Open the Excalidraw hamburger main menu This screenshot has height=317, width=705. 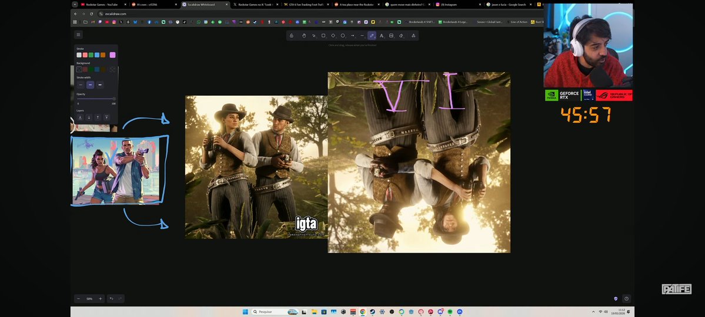pyautogui.click(x=78, y=35)
